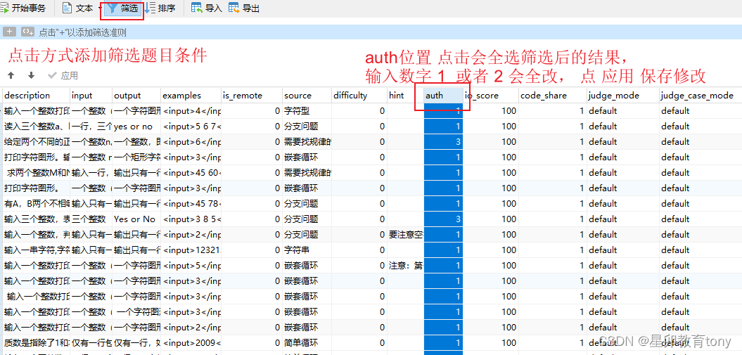Click the examples cell "<input>3 8 5<"
Image resolution: width=742 pixels, height=355 pixels.
pyautogui.click(x=191, y=219)
